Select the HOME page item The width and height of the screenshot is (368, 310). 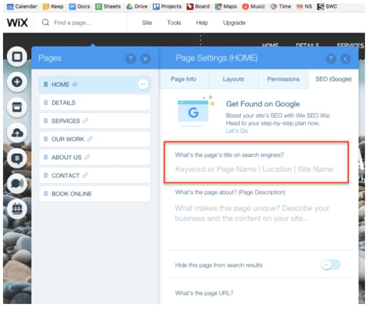tap(95, 84)
